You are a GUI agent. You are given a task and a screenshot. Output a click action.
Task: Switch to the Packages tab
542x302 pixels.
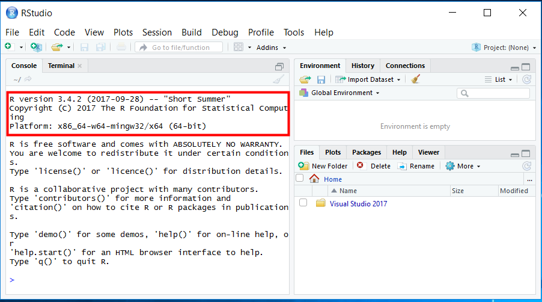367,152
